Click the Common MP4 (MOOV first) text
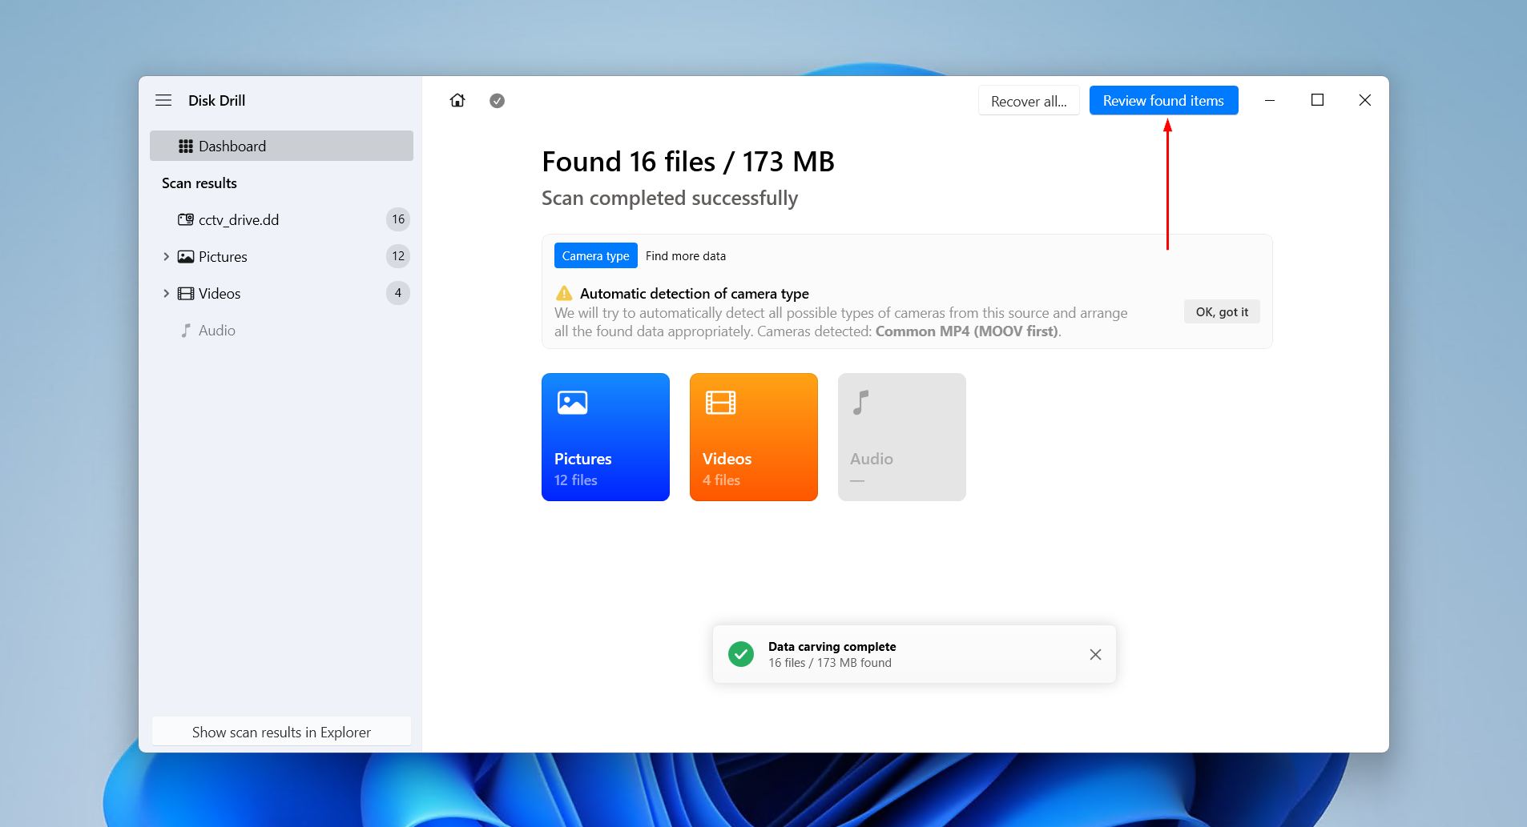1527x827 pixels. pos(966,331)
